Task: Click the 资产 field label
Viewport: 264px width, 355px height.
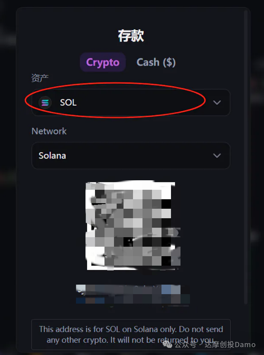Action: pos(40,78)
